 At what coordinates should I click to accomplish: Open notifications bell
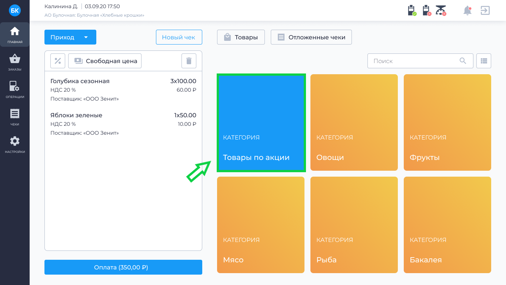coord(467,10)
